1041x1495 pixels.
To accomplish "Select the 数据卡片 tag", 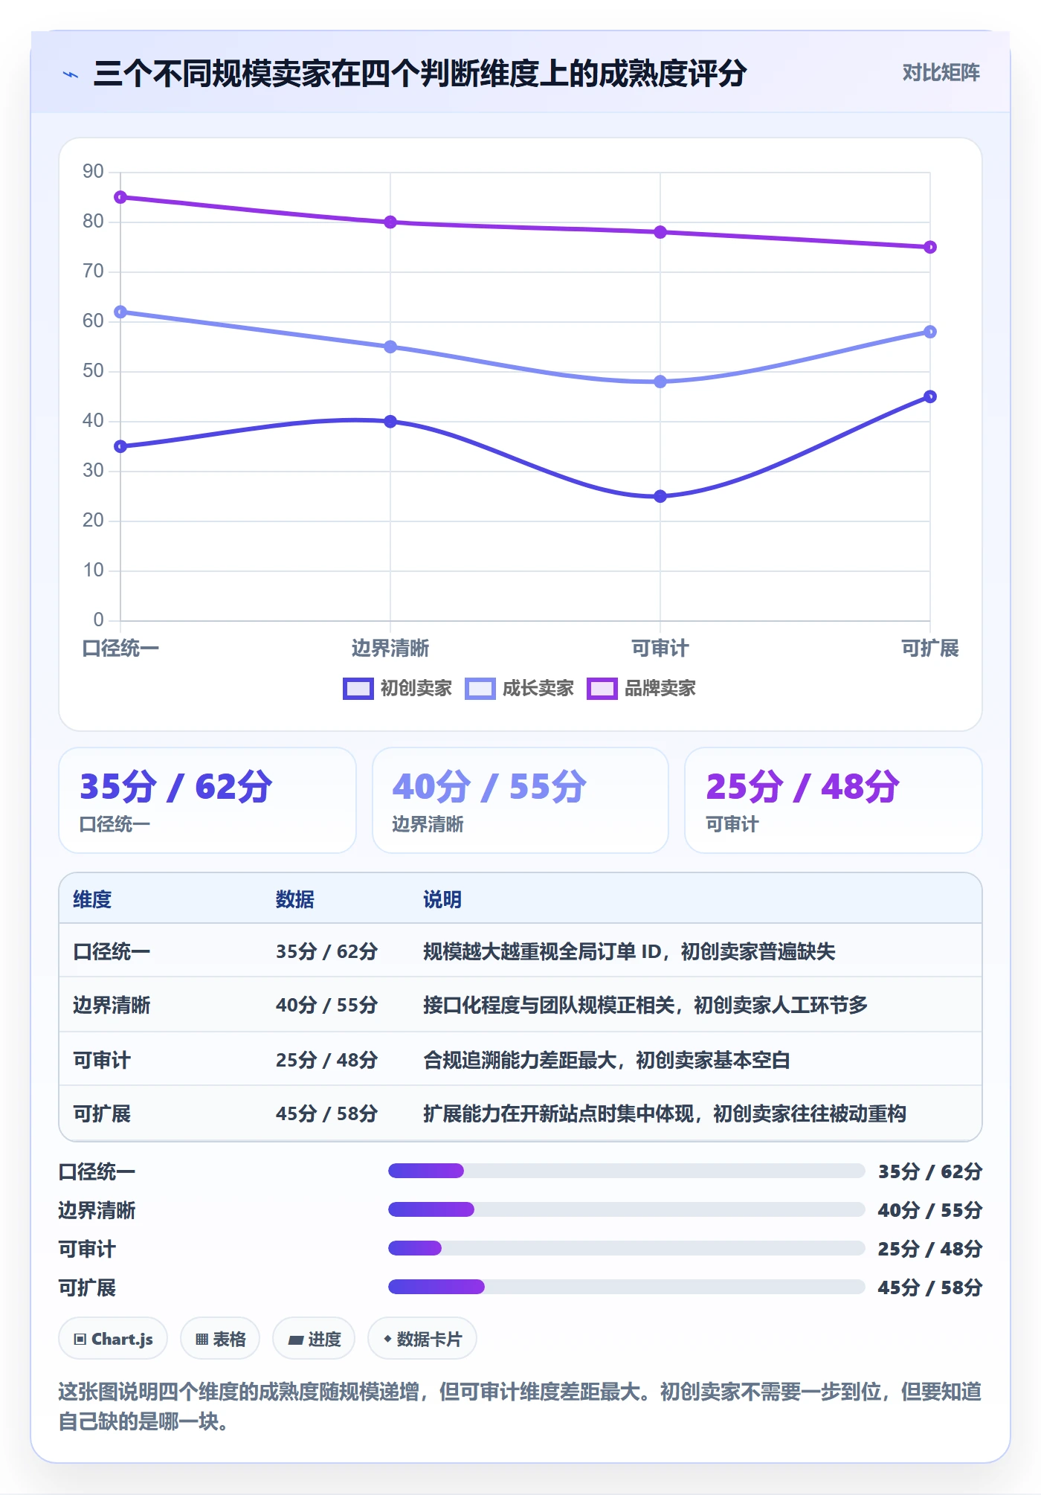I will tap(422, 1339).
